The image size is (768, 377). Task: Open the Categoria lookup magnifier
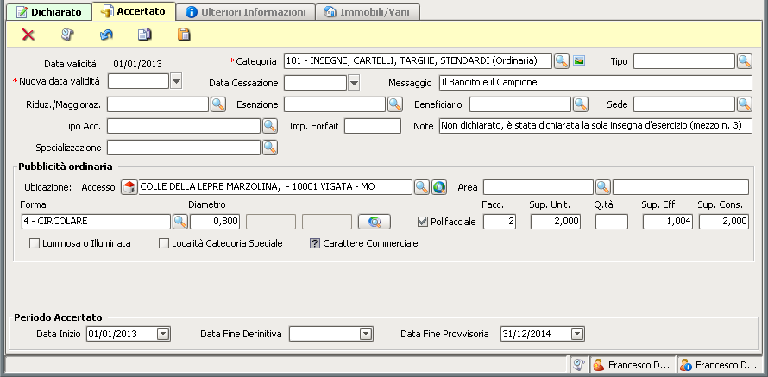point(561,61)
